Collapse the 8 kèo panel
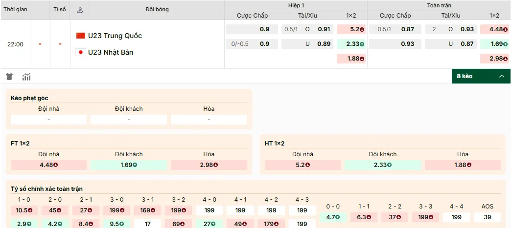512x228 pixels. [x=481, y=76]
